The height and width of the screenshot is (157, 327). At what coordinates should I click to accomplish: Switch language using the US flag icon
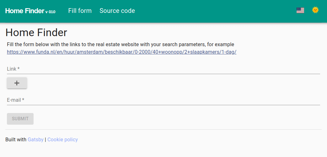coord(300,10)
